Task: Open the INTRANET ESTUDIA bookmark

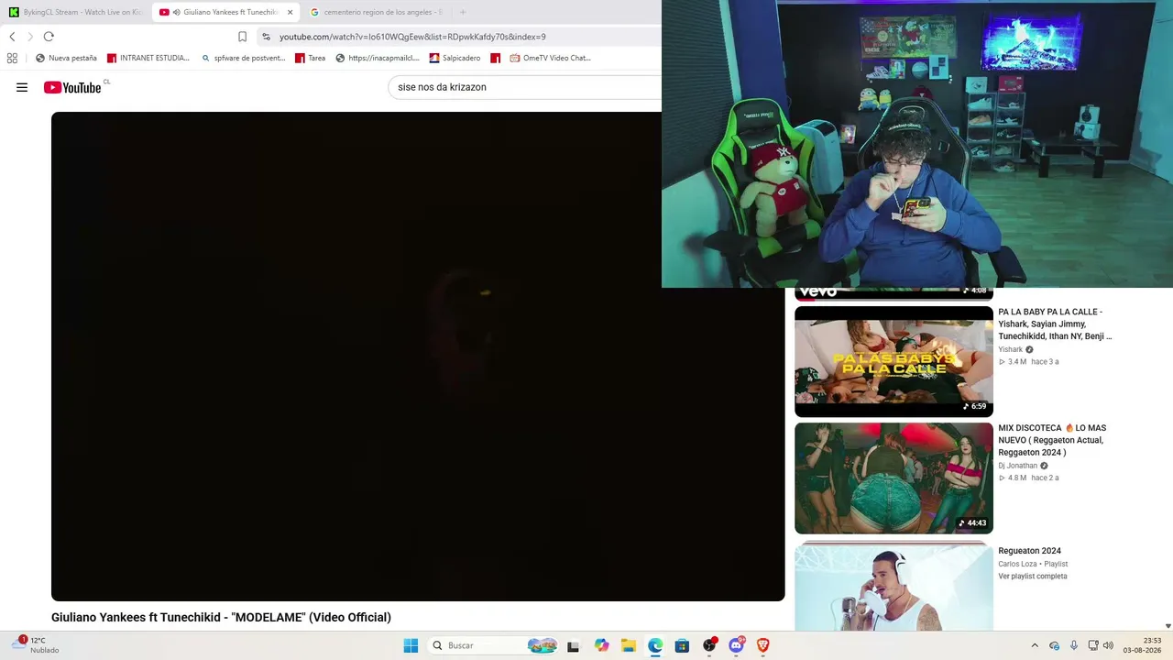Action: (x=148, y=58)
